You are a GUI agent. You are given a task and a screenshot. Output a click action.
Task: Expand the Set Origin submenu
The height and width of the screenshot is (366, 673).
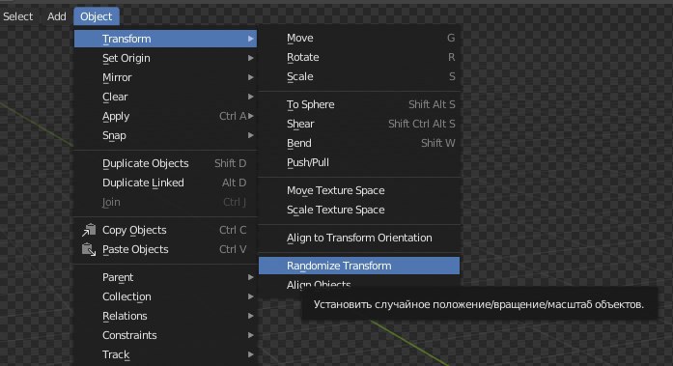click(x=165, y=58)
